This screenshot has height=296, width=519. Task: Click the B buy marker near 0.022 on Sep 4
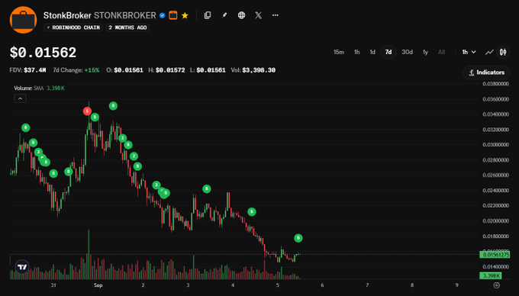(252, 211)
